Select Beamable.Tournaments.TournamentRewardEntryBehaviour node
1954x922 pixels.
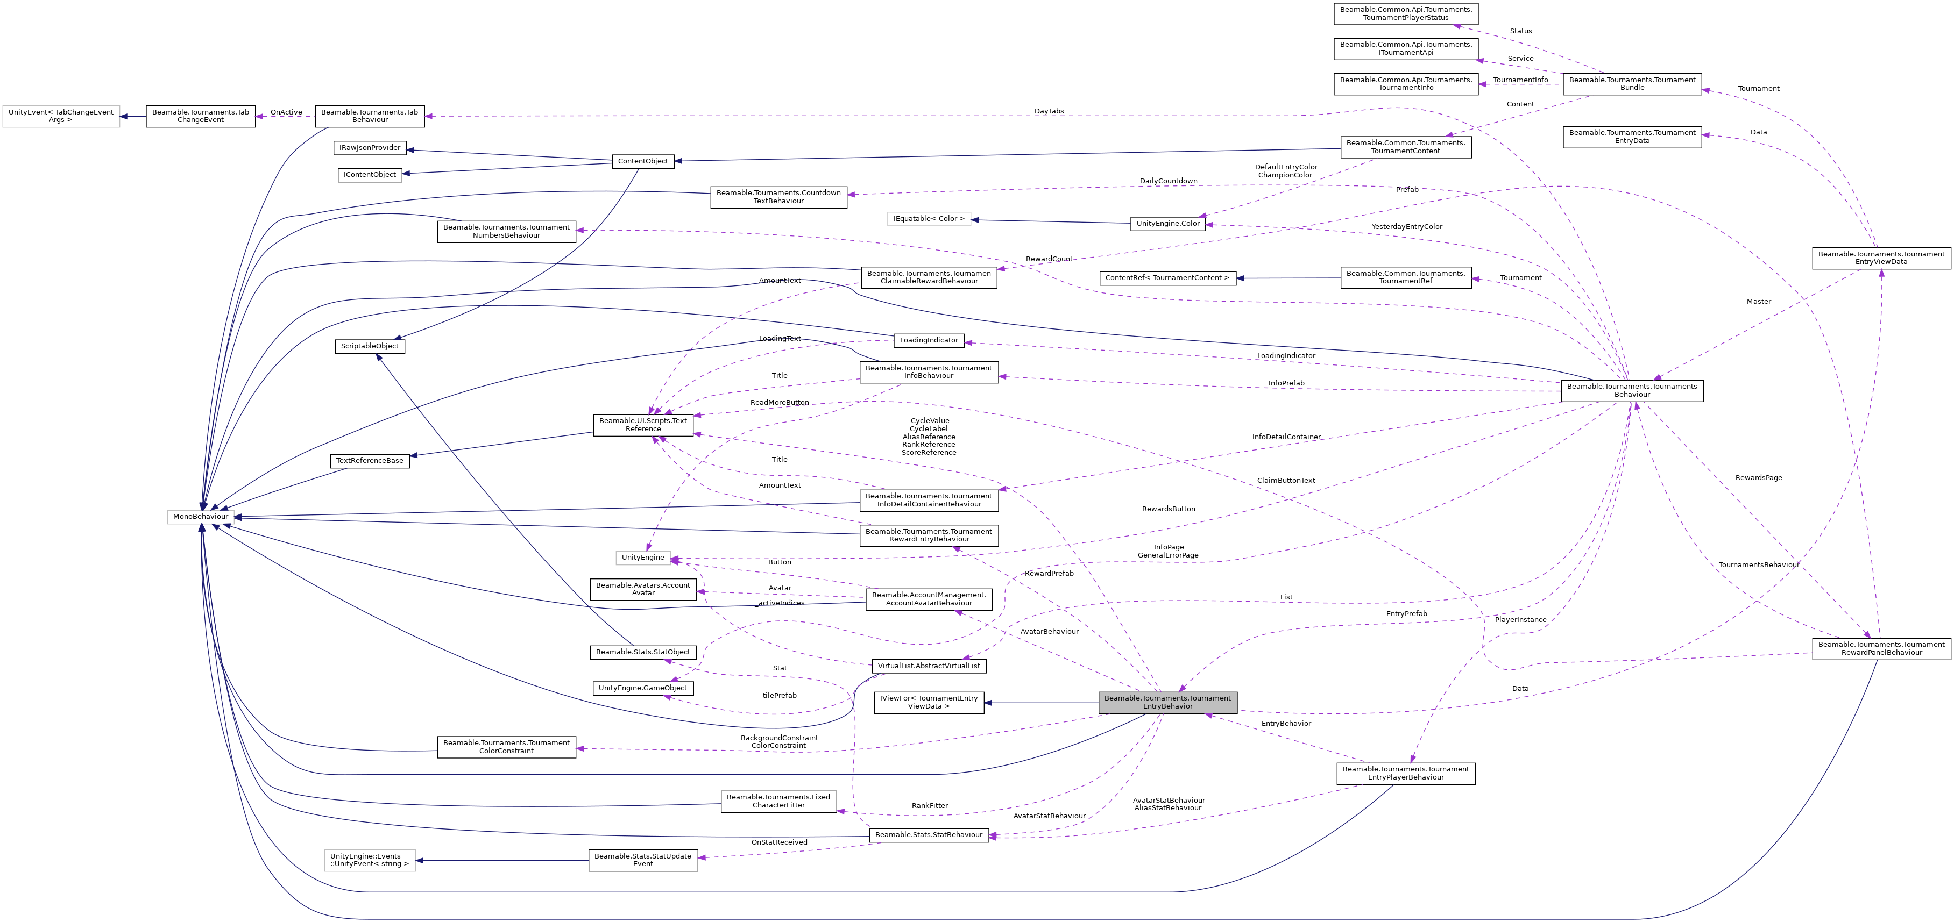[x=929, y=535]
